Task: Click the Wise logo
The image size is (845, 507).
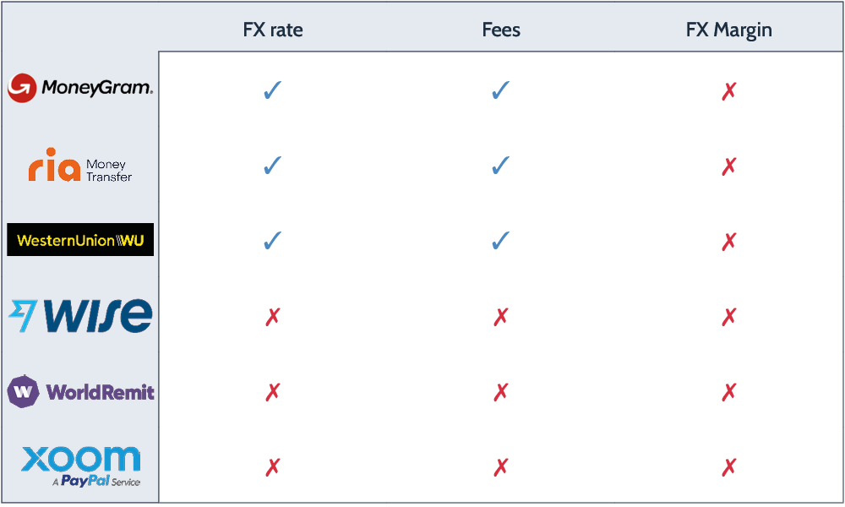Action: click(x=80, y=316)
